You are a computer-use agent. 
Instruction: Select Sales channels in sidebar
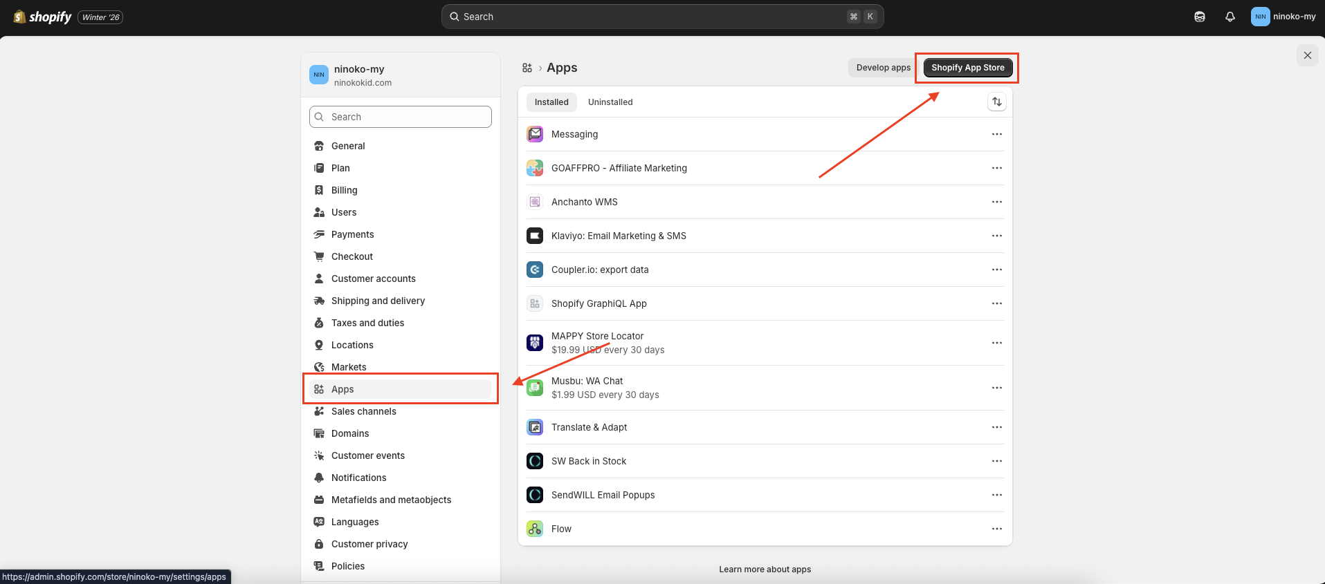click(401, 411)
